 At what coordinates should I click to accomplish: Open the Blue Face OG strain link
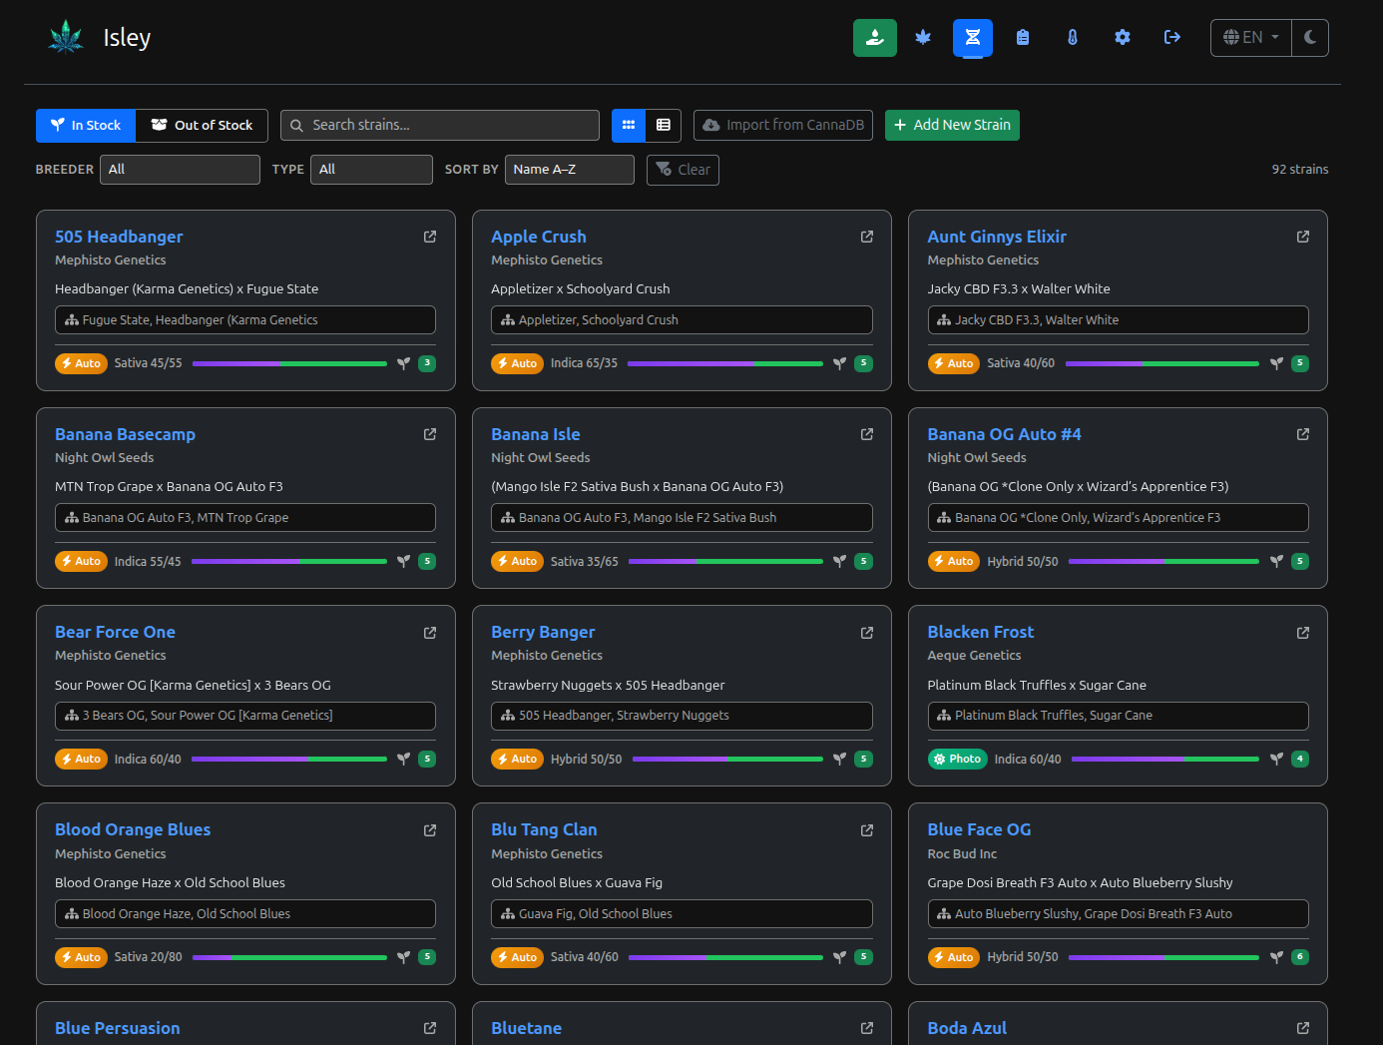[979, 829]
